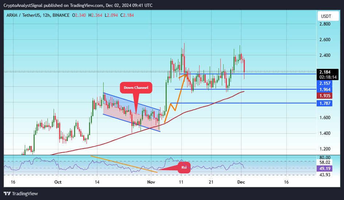Screen dimensions: 344x200
Task: Click the 2.400 price axis label
Action: pyautogui.click(x=325, y=55)
